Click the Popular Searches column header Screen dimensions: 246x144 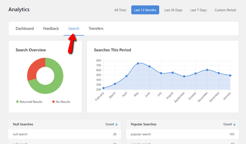tap(143, 124)
